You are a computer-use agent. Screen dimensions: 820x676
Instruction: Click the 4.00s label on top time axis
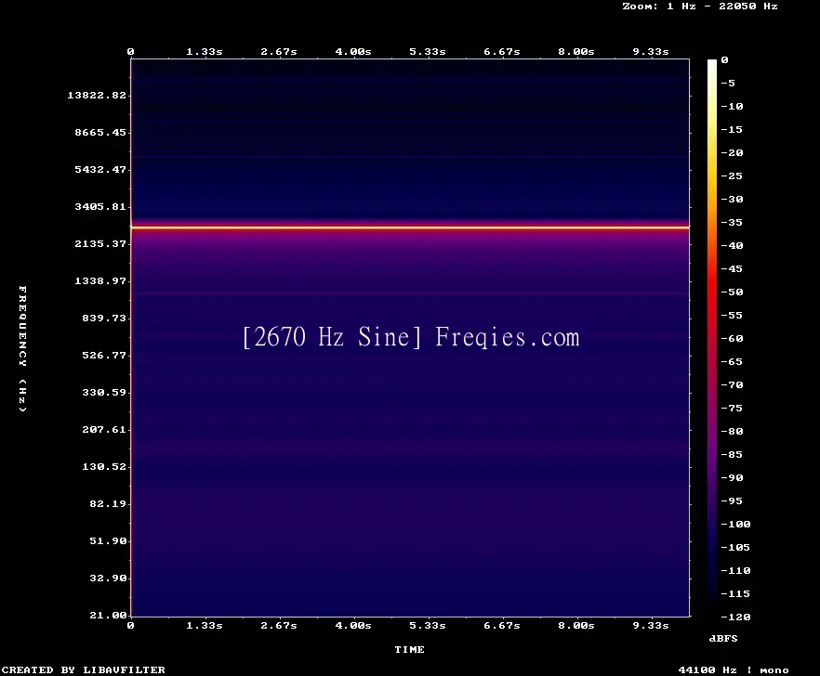tap(353, 52)
